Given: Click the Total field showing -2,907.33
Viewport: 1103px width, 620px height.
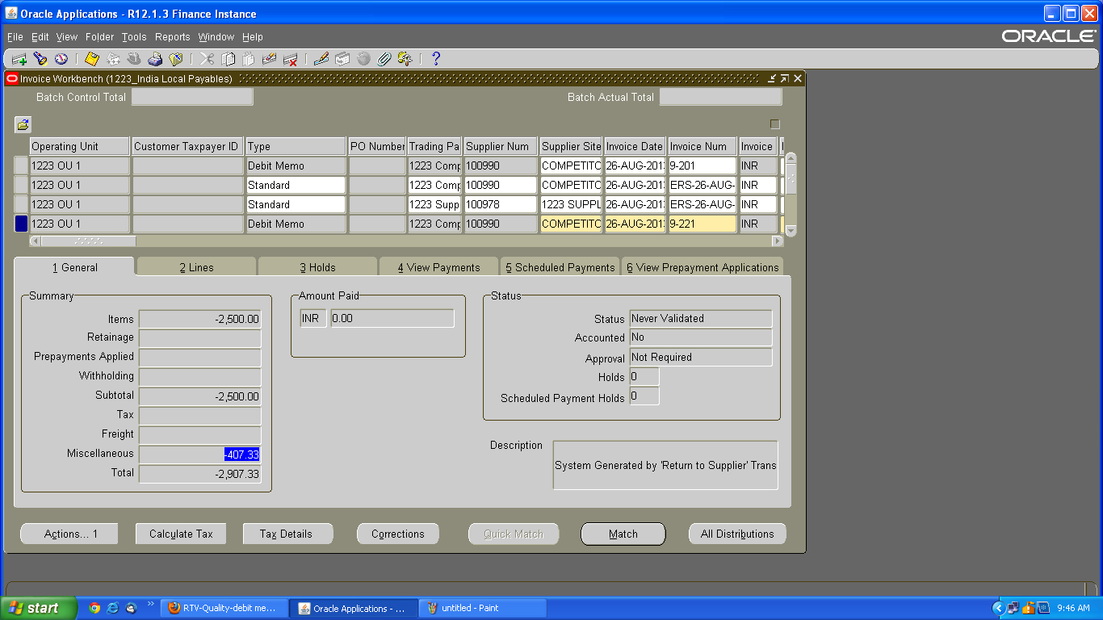Looking at the screenshot, I should tap(200, 474).
